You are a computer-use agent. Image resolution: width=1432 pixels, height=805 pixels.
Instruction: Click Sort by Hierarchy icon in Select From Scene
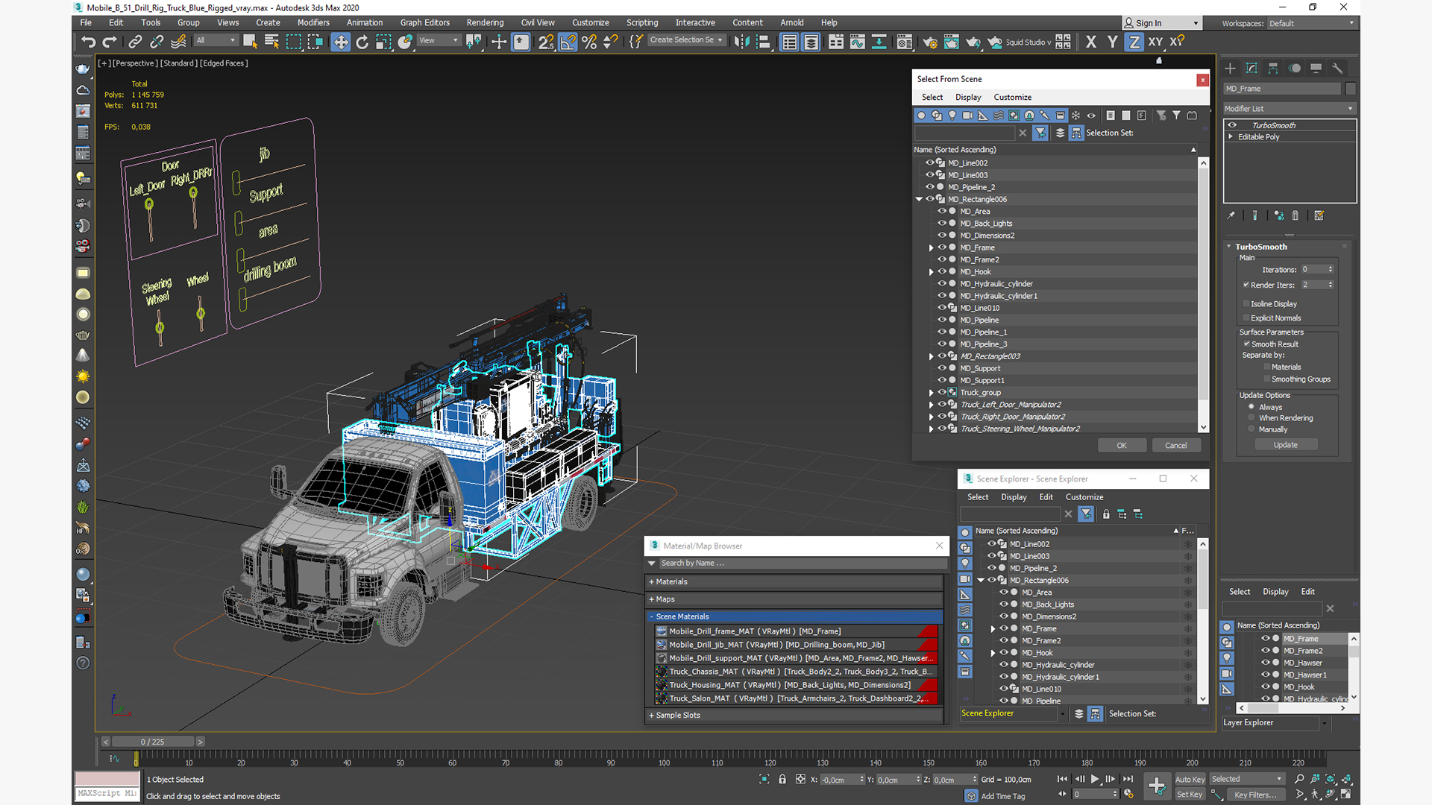point(1076,133)
